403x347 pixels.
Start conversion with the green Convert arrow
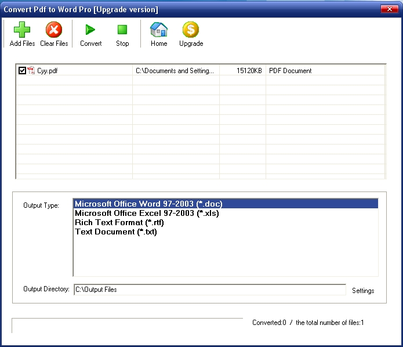click(90, 30)
